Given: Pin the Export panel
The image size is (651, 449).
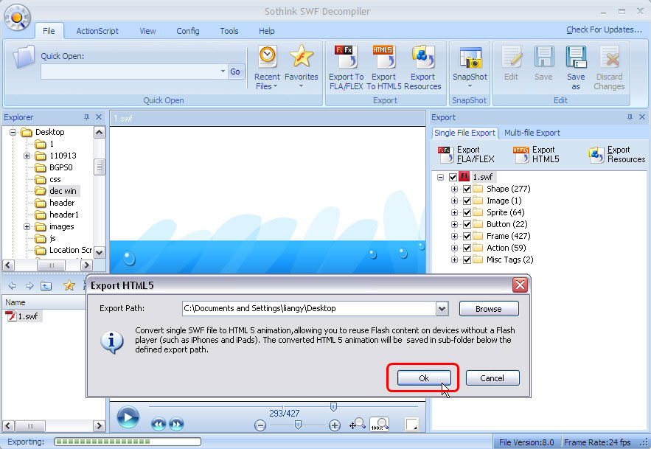Looking at the screenshot, I should (x=630, y=117).
